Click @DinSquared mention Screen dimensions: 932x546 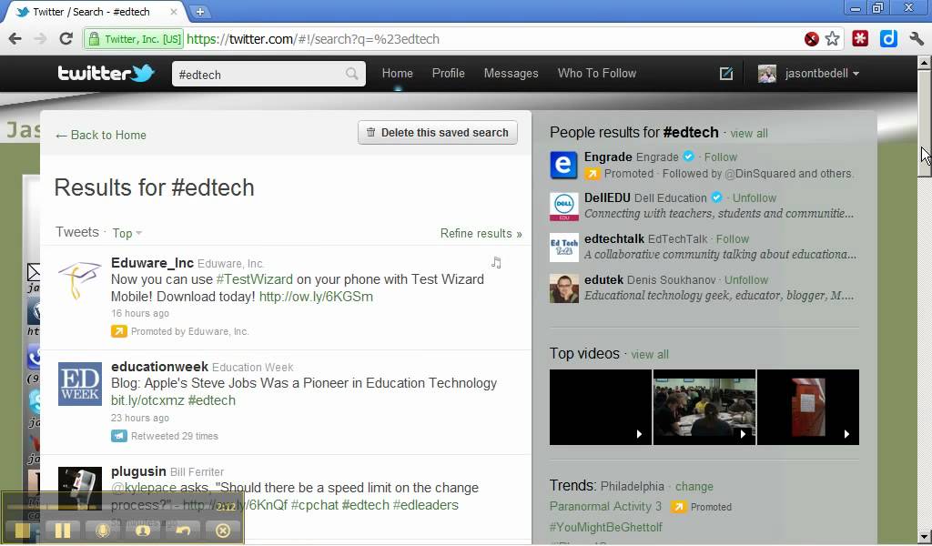pos(760,174)
